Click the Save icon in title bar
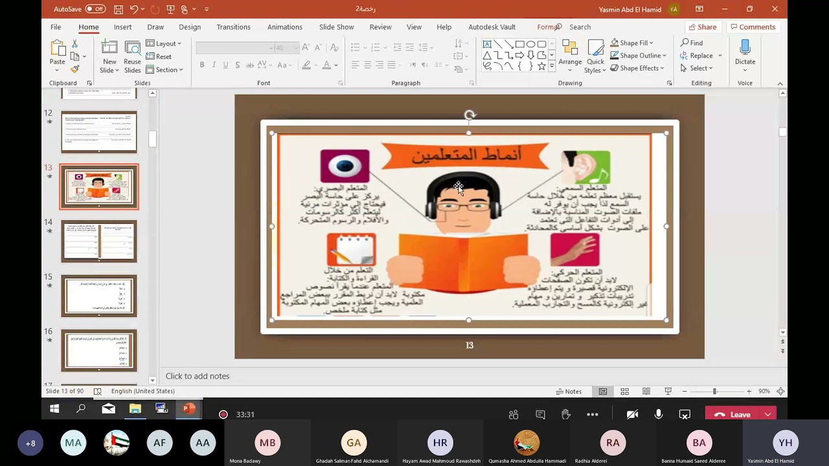 119,9
